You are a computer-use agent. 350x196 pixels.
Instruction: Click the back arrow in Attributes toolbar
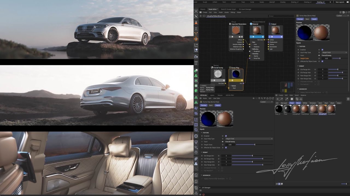pyautogui.click(x=254, y=98)
